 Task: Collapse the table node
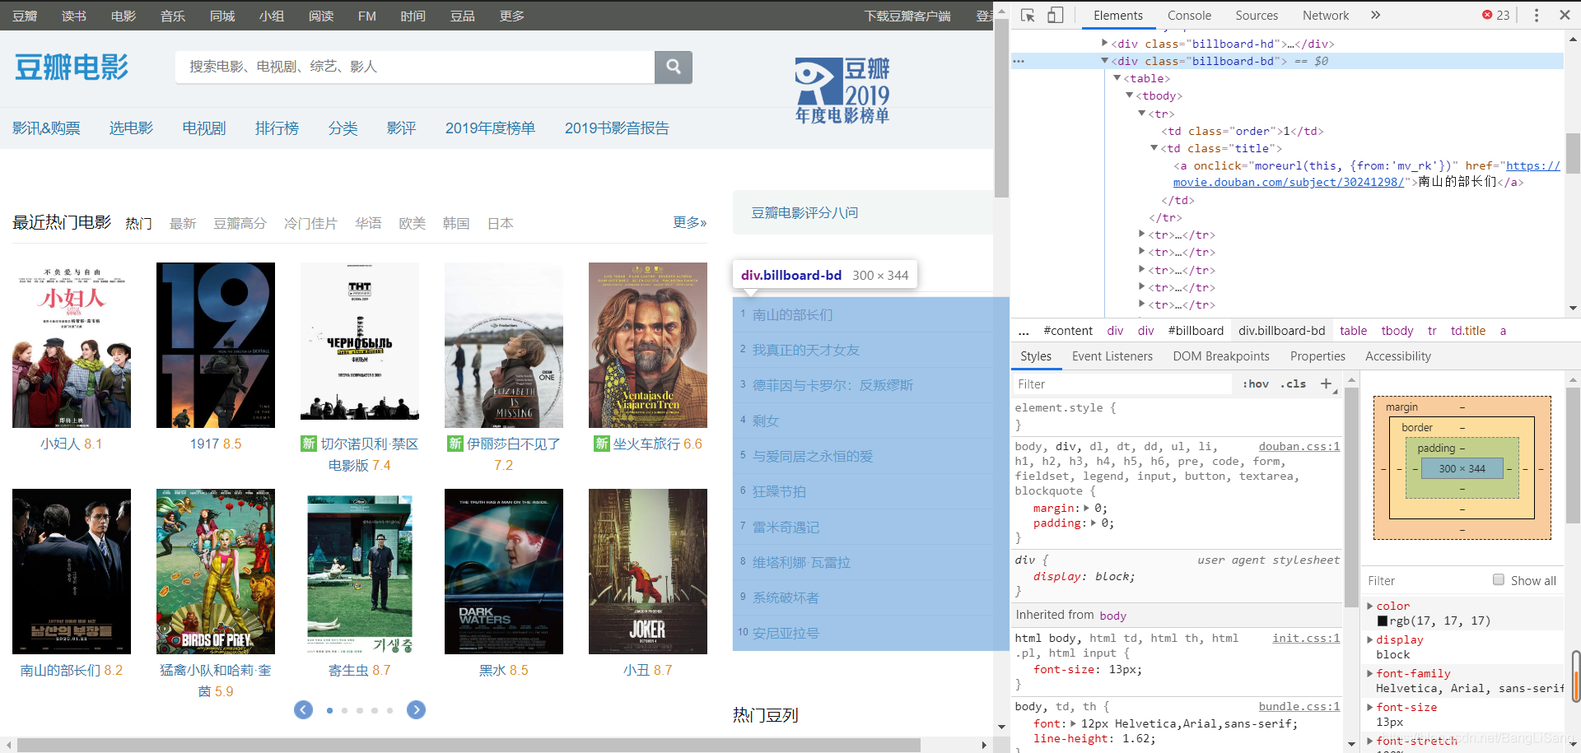[1117, 78]
